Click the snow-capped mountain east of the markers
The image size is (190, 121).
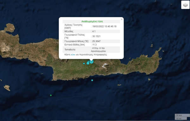[104, 65]
